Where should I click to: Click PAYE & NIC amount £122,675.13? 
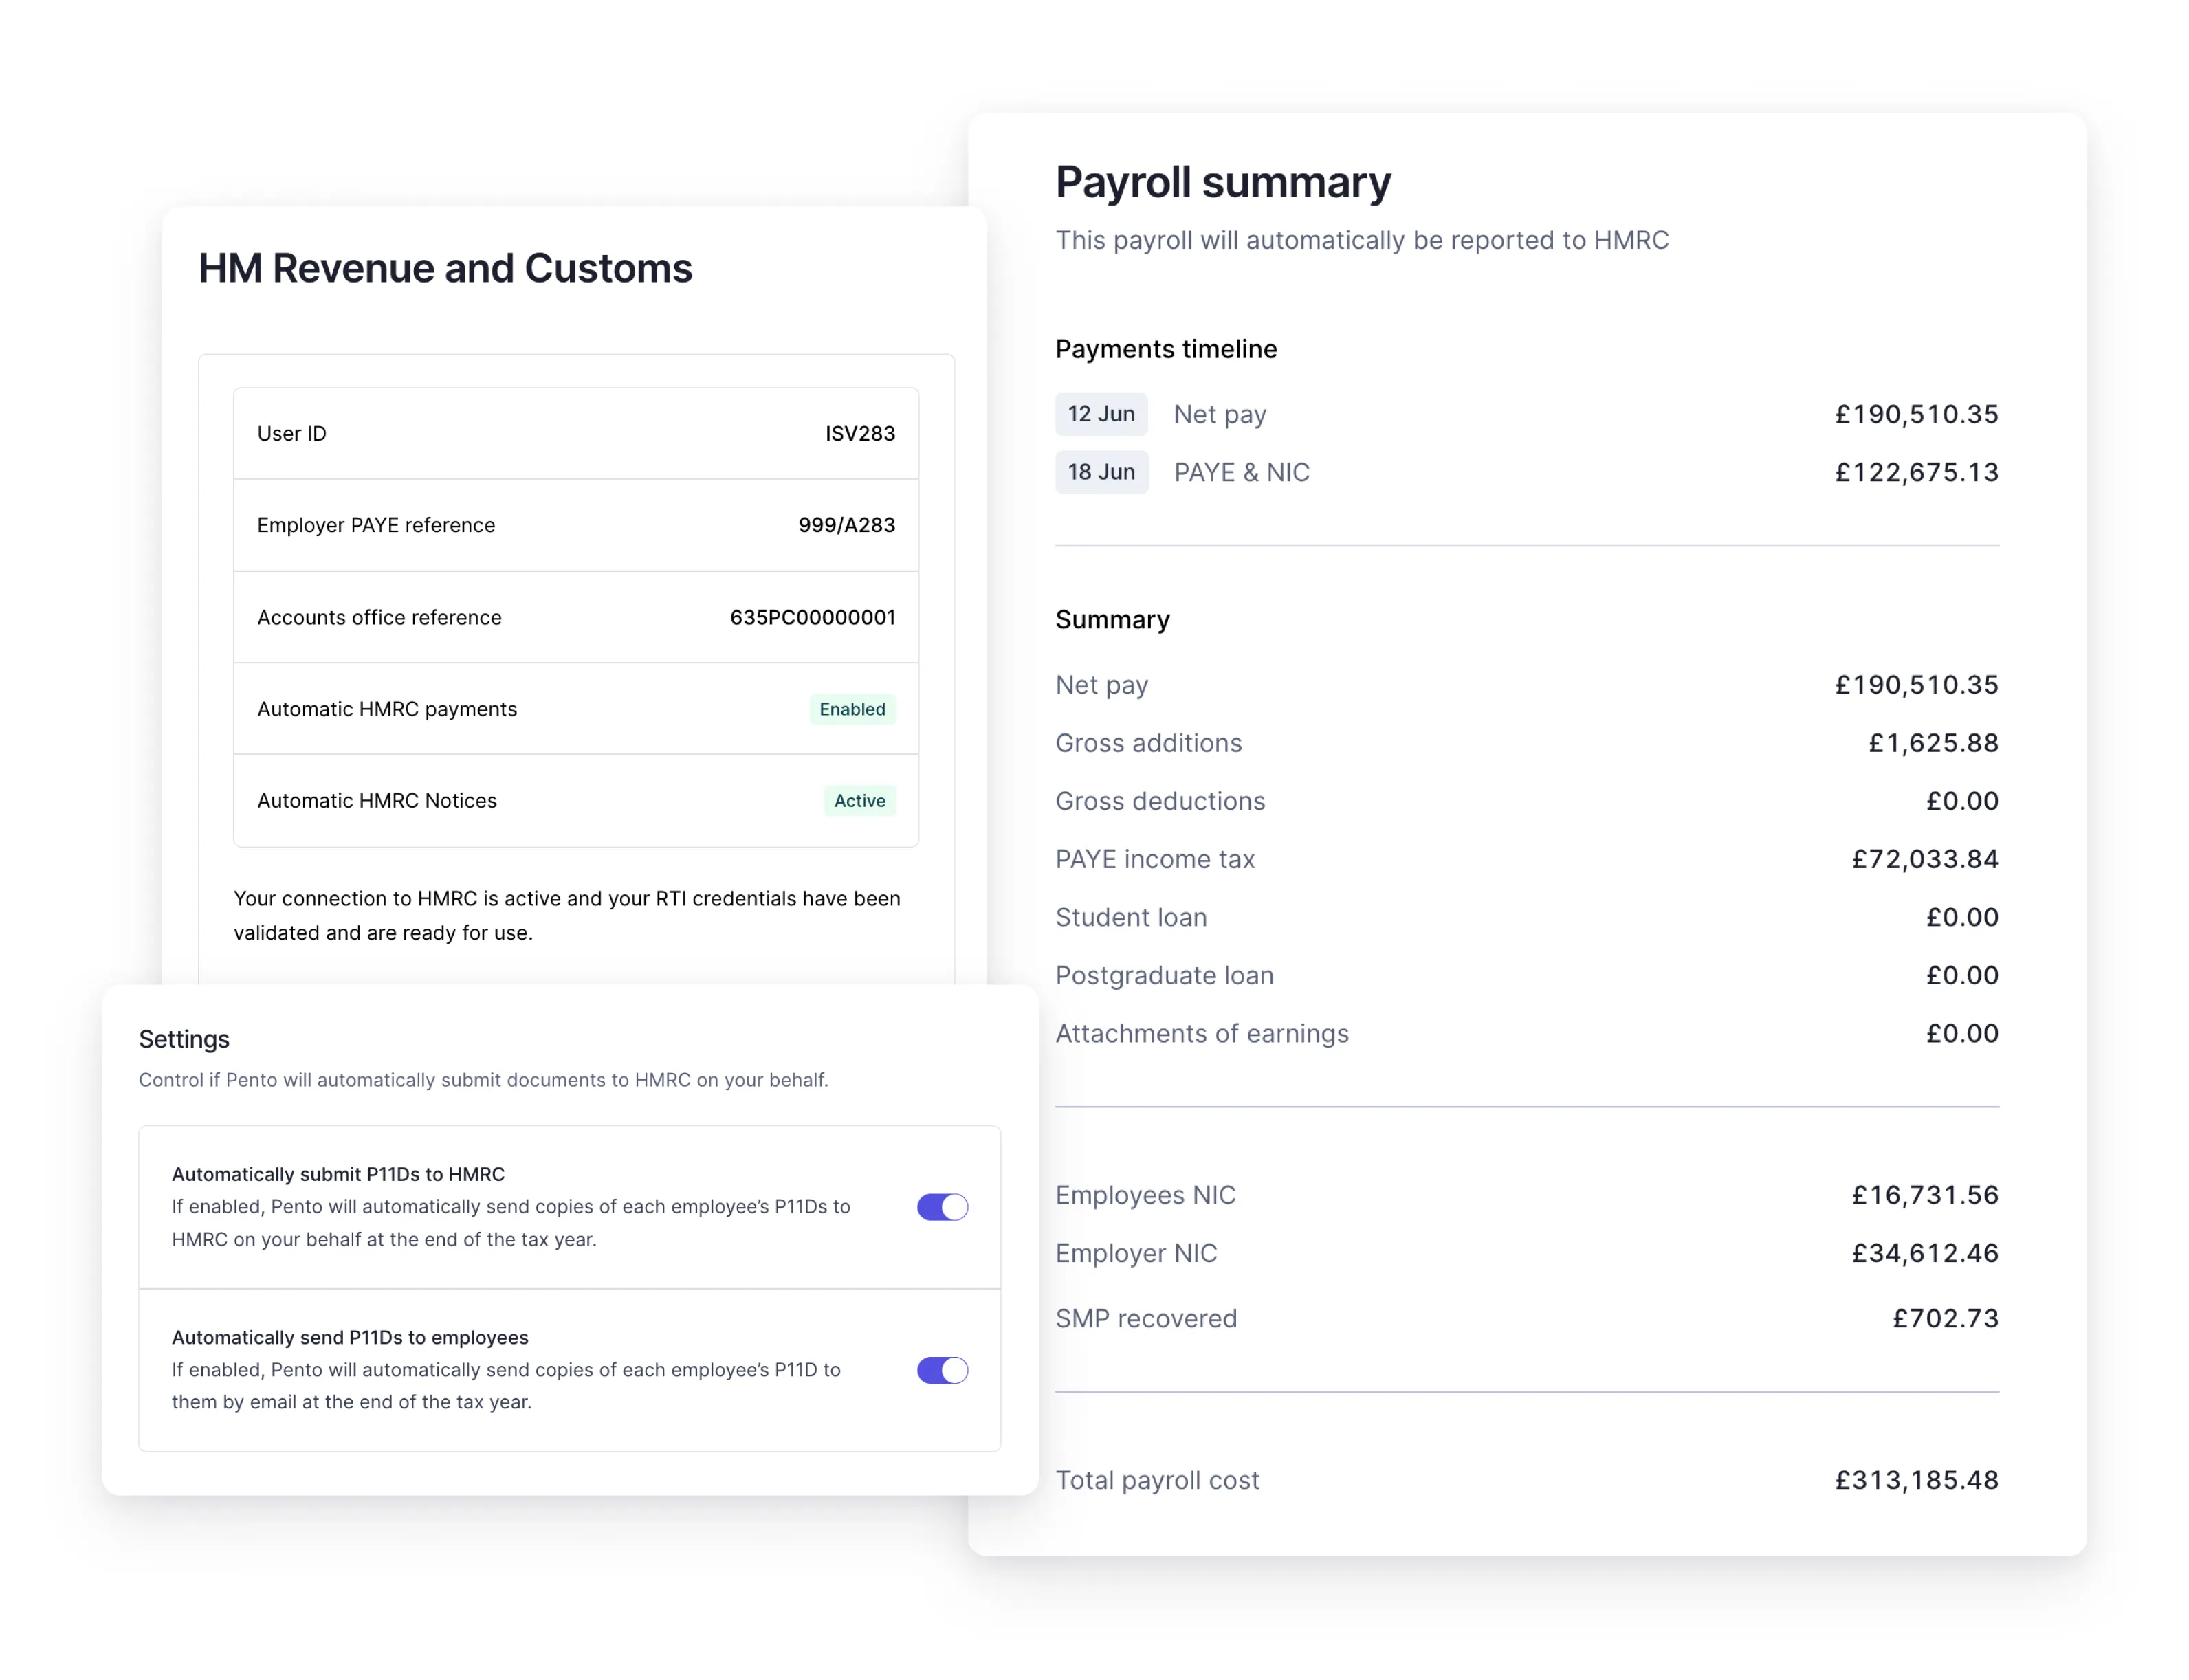[x=1916, y=472]
